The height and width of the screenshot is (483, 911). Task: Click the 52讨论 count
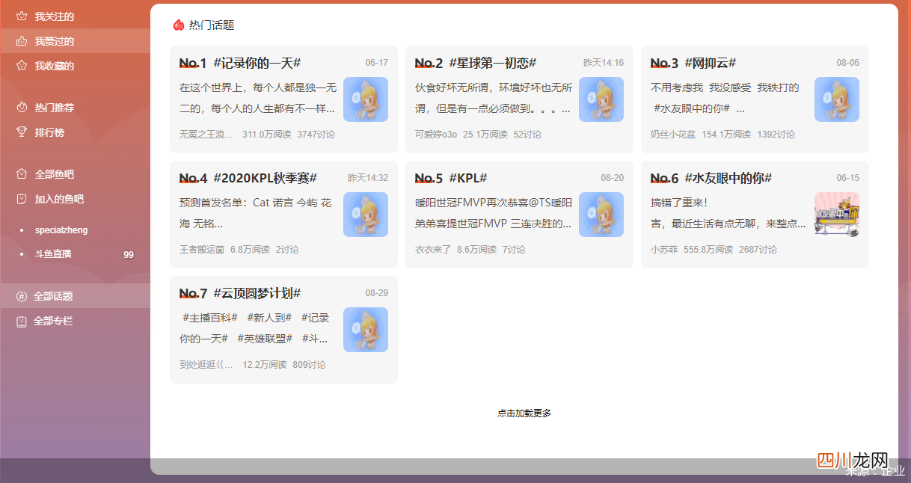pyautogui.click(x=527, y=135)
